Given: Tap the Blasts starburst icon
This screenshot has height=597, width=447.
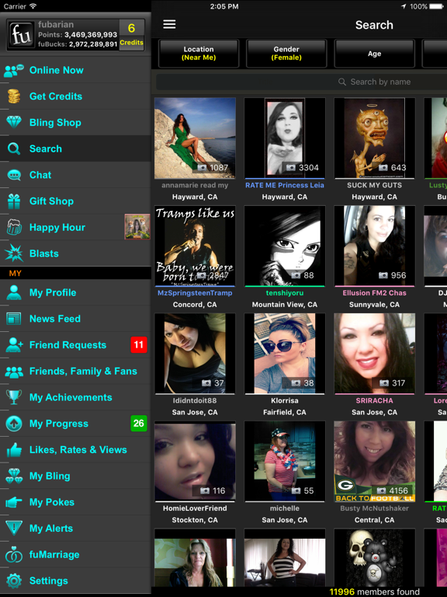Looking at the screenshot, I should point(14,253).
